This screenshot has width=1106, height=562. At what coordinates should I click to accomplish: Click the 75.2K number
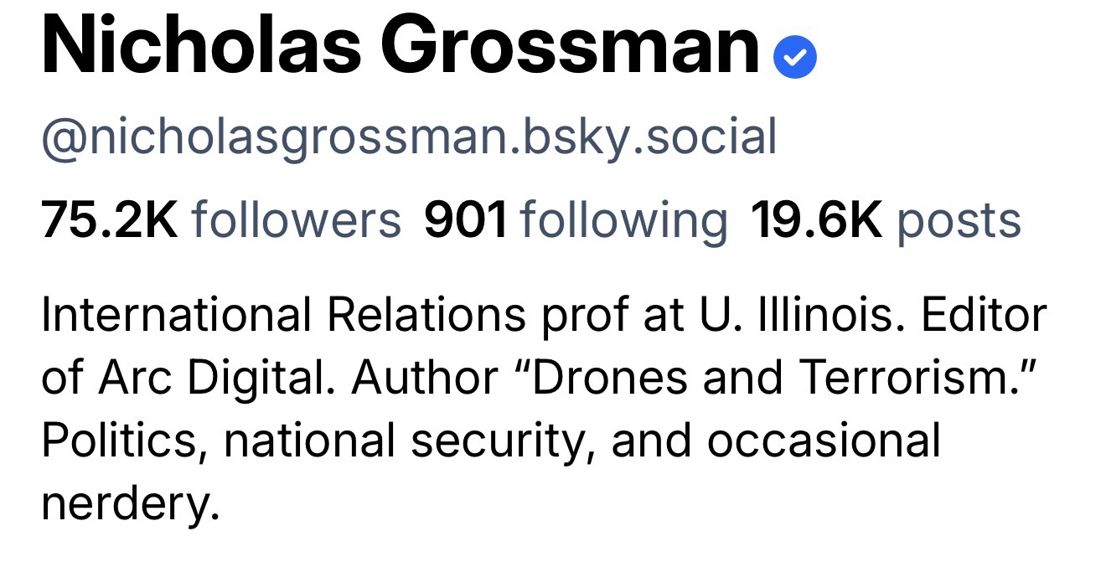109,220
